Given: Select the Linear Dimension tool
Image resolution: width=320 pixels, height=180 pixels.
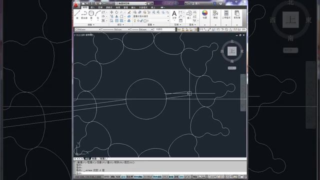Looking at the screenshot, I should click(180, 12).
